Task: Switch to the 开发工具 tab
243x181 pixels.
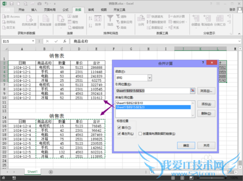Action: tap(120, 10)
